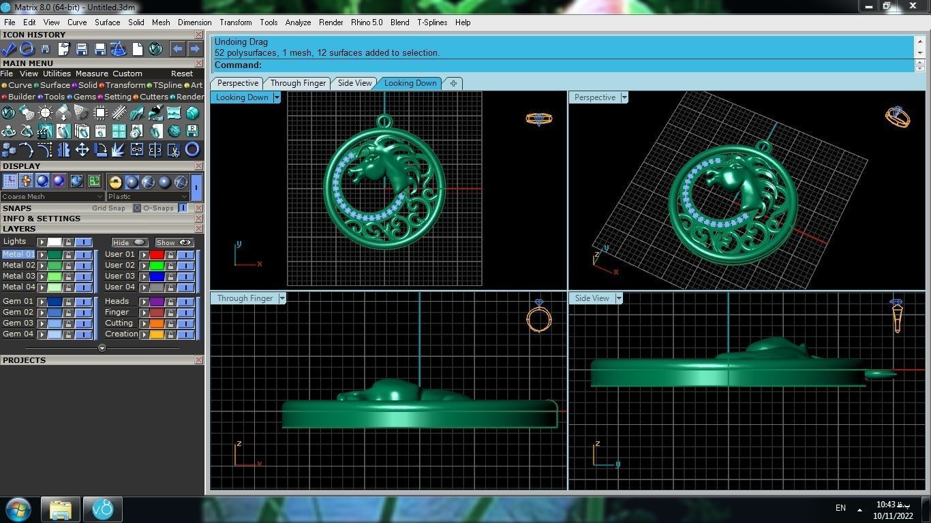Choose the four-way move arrows icon

82,149
